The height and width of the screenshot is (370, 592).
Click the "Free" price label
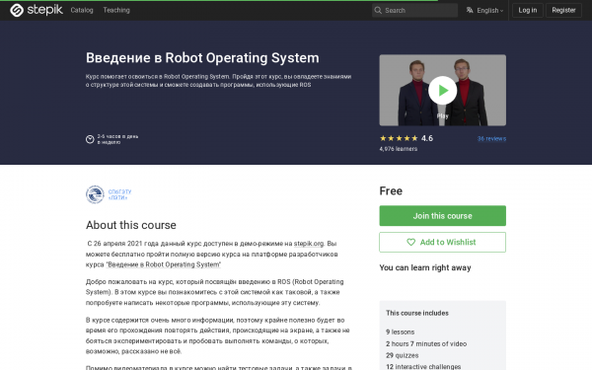391,191
